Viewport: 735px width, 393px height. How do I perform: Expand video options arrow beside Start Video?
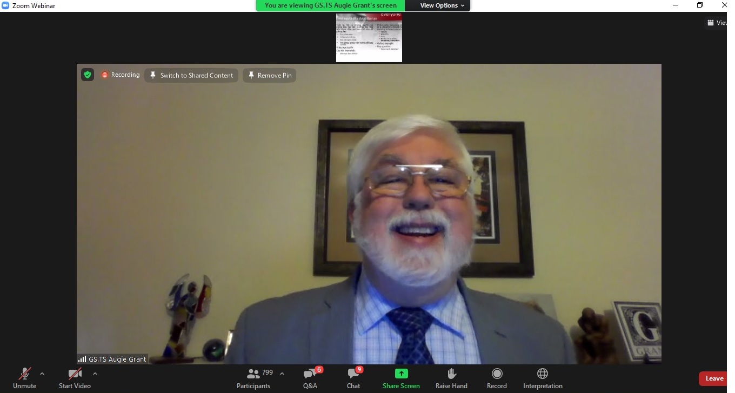pyautogui.click(x=95, y=374)
